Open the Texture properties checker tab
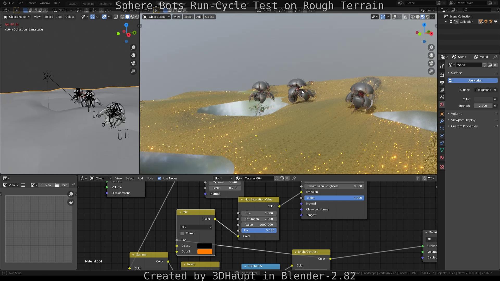 (442, 167)
